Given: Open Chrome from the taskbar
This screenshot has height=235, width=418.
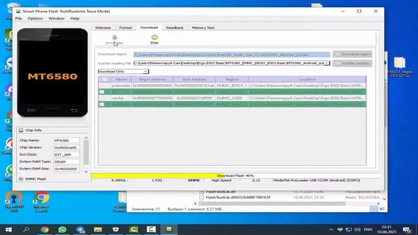Looking at the screenshot, I should (44, 229).
